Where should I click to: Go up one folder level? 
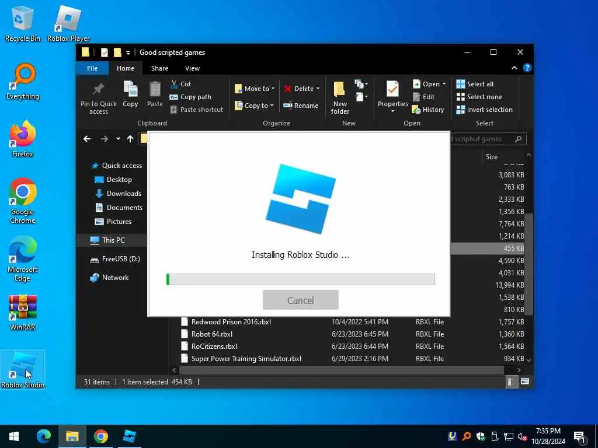point(130,139)
